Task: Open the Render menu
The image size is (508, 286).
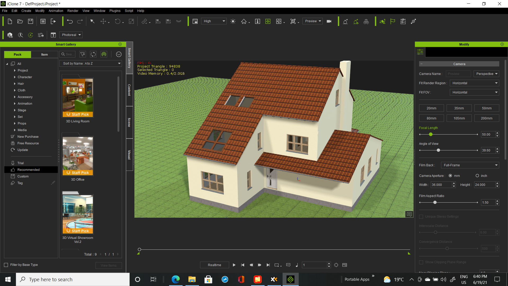Action: pos(73,11)
